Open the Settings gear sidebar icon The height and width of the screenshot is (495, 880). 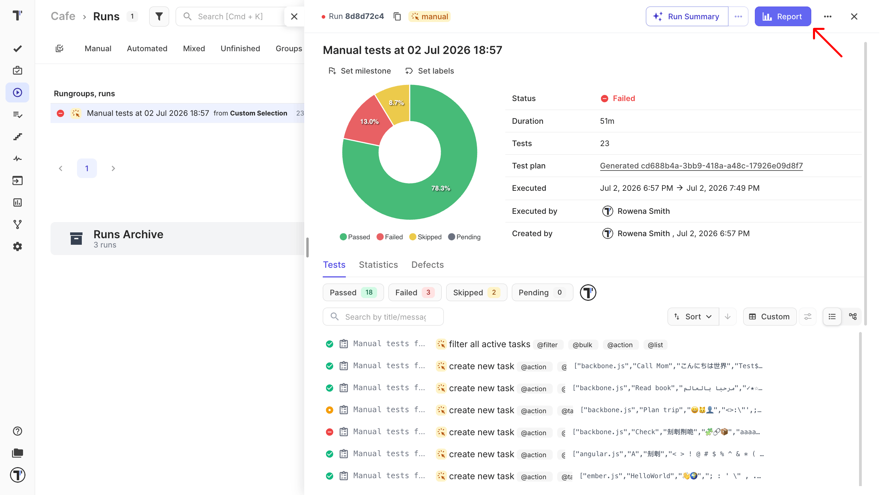tap(18, 246)
